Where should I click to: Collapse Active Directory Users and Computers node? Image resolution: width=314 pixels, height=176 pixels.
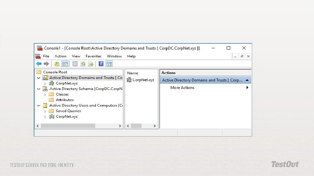39,106
